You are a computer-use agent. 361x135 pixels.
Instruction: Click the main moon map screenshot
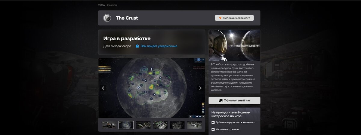pyautogui.click(x=152, y=88)
